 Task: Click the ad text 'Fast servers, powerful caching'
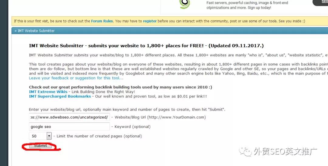coord(247,5)
